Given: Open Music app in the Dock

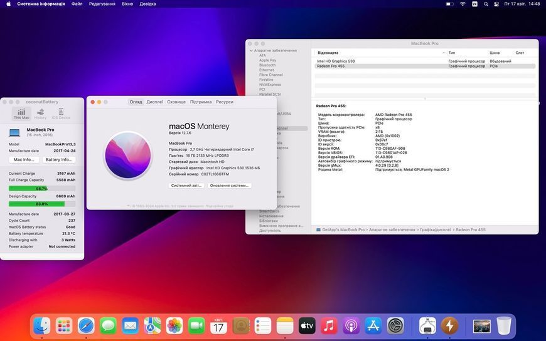Looking at the screenshot, I should tap(329, 326).
